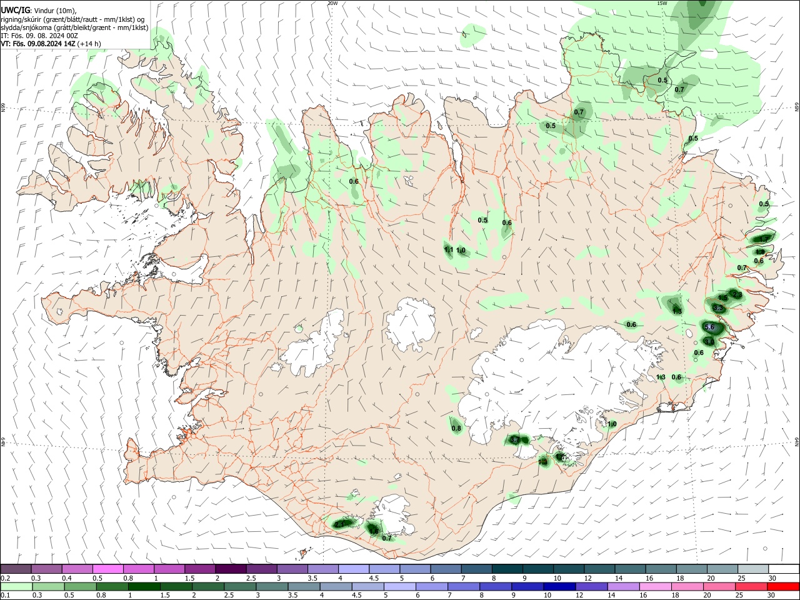800x600 pixels.
Task: Pick the lilac swatch labeled 14 in lower legend
Action: click(x=622, y=586)
